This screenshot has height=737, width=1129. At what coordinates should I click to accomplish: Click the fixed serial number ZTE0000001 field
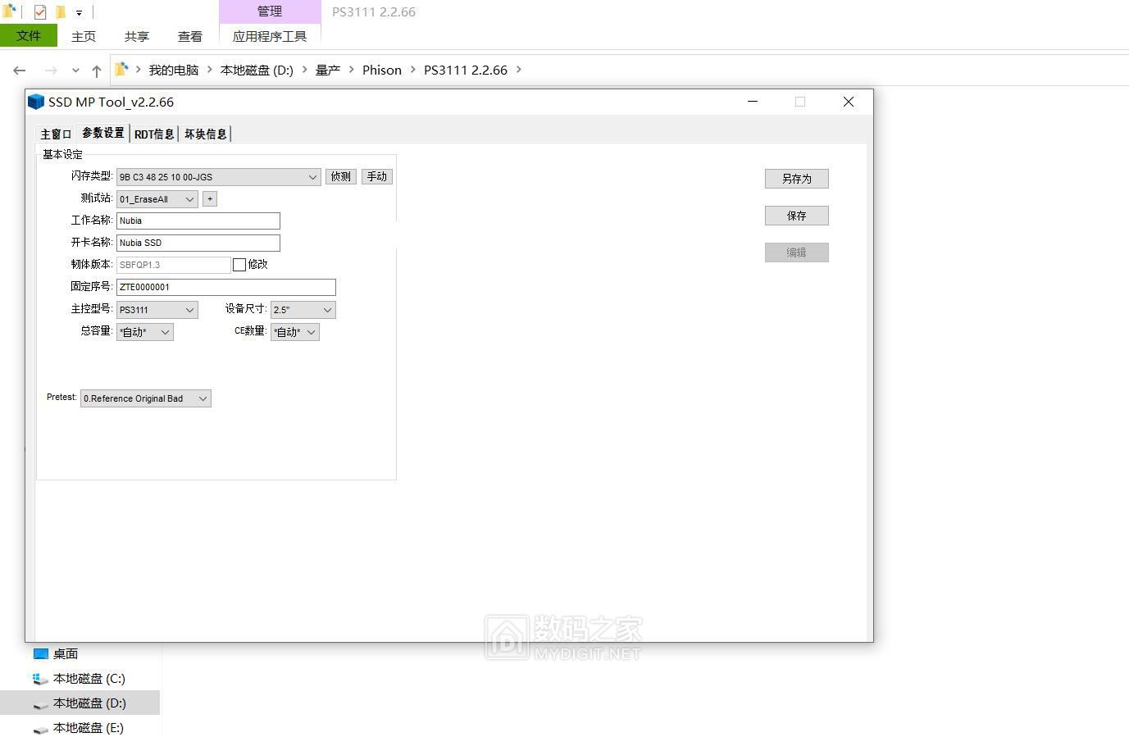coord(225,287)
